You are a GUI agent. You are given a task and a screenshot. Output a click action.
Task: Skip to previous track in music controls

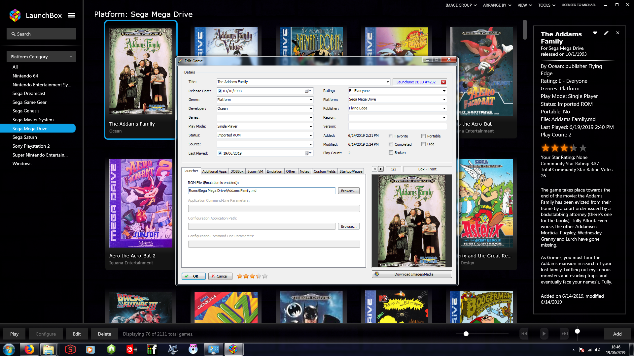tap(524, 334)
